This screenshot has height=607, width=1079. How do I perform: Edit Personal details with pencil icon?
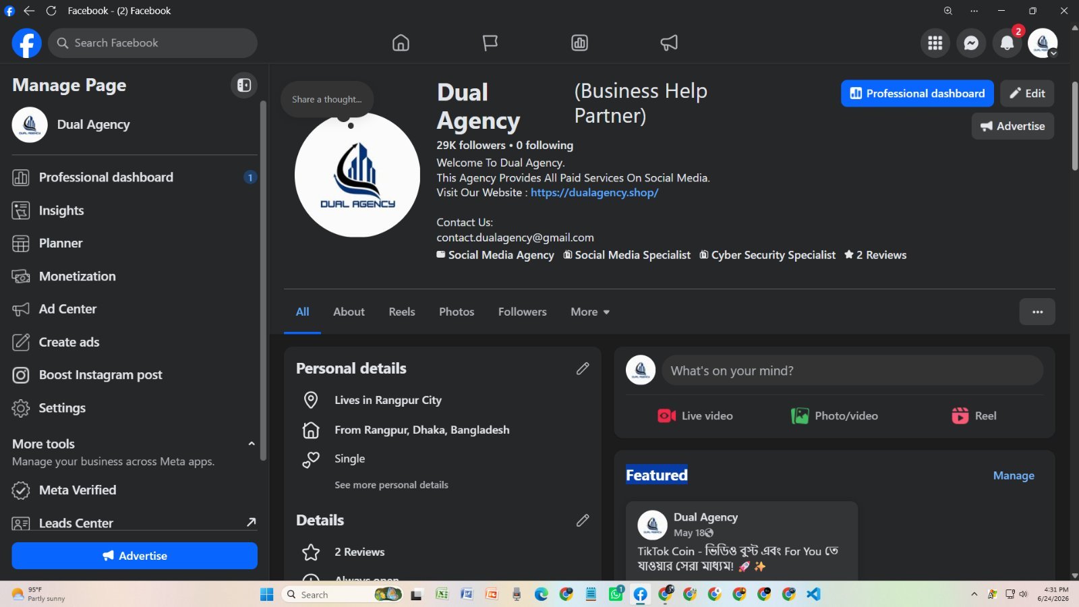(583, 368)
